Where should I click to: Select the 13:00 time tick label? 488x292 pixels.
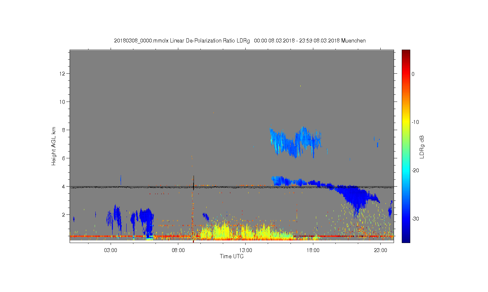coord(246,250)
